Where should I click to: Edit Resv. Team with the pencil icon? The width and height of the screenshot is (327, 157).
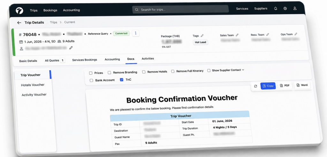click(x=268, y=34)
